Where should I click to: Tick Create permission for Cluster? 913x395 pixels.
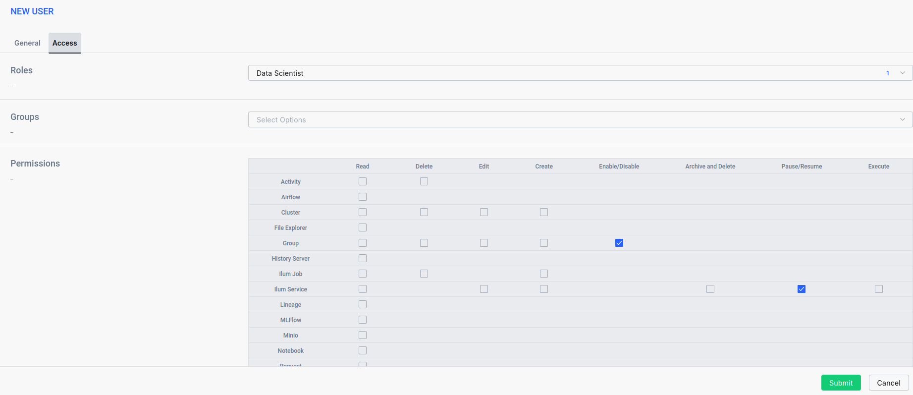point(544,212)
